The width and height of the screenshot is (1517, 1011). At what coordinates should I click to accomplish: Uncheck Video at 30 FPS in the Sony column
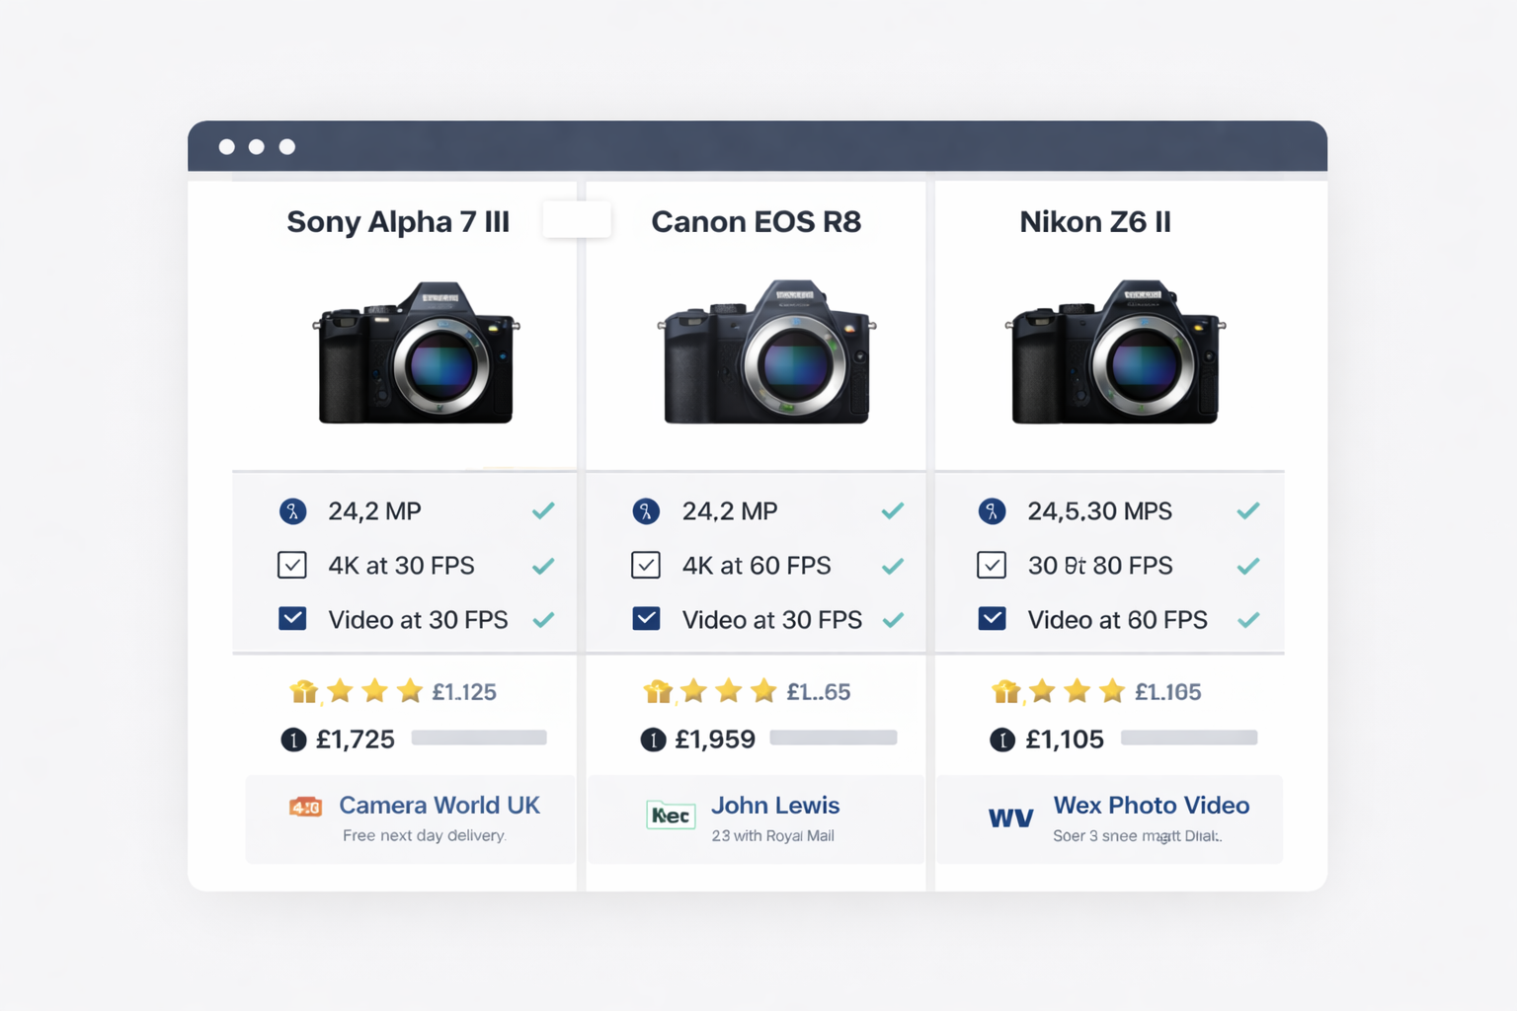pyautogui.click(x=292, y=618)
